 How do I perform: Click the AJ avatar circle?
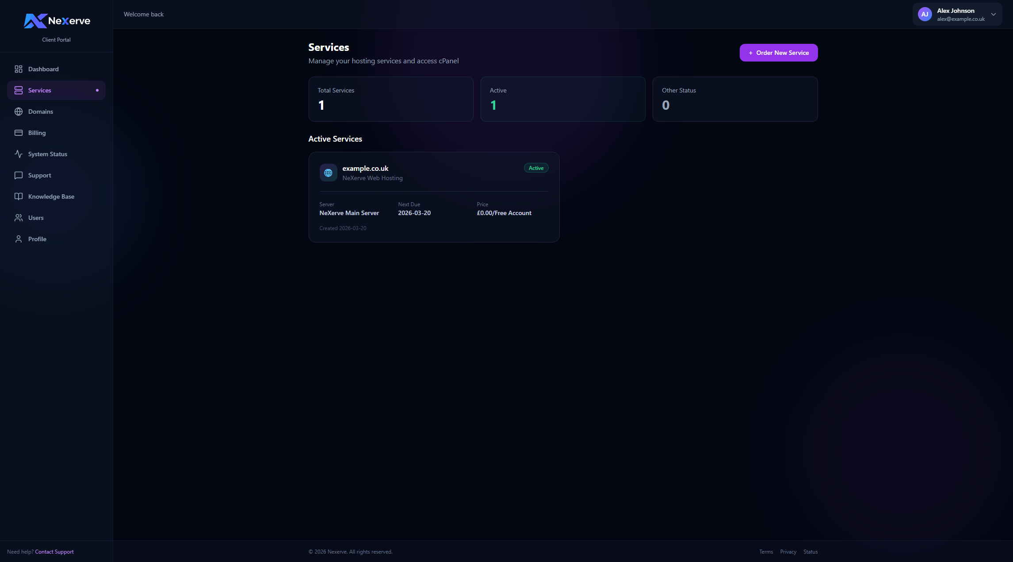925,14
